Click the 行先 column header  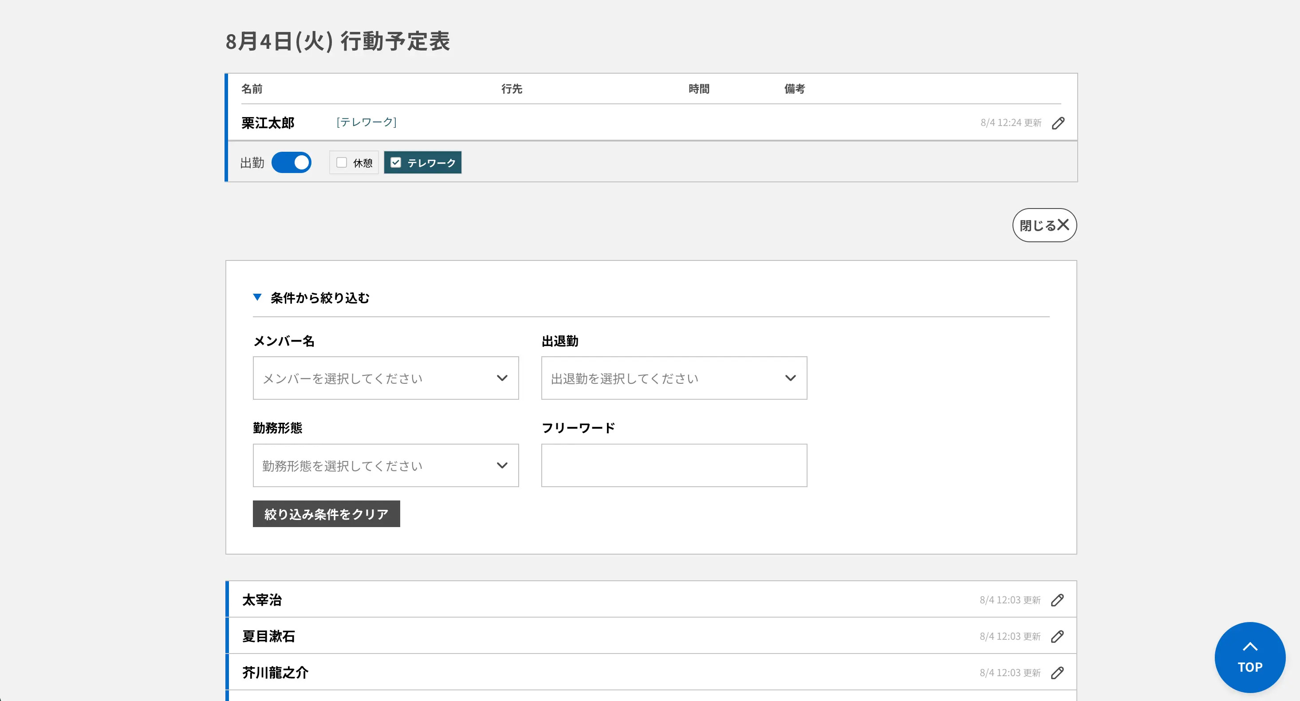[512, 89]
